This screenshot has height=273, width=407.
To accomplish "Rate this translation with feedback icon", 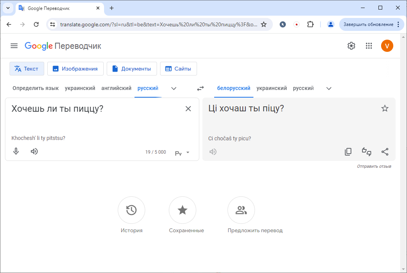I will (366, 152).
